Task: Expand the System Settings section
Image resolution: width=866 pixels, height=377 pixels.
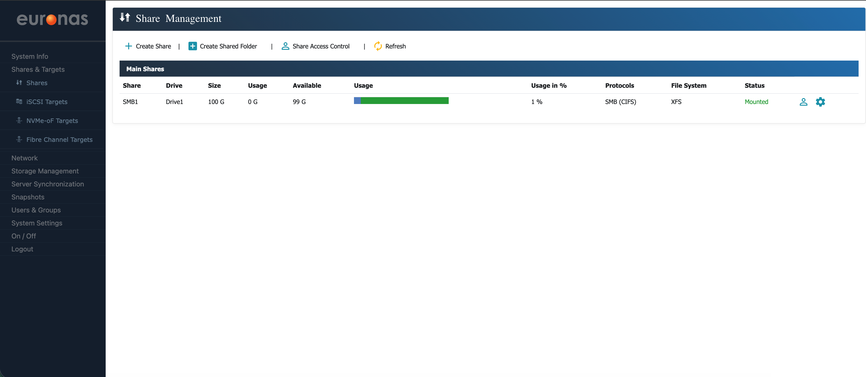Action: (37, 223)
